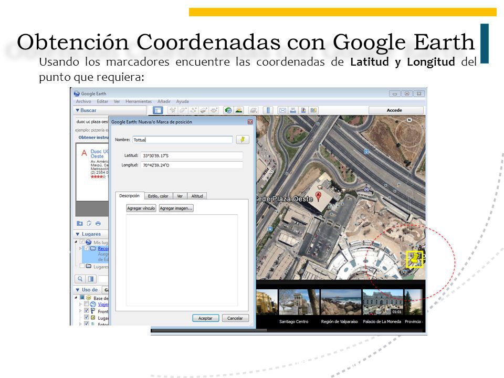
Task: Click the Google Earth logo icon
Action: click(x=77, y=93)
